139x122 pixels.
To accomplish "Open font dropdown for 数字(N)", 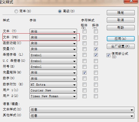I will tap(53, 79).
